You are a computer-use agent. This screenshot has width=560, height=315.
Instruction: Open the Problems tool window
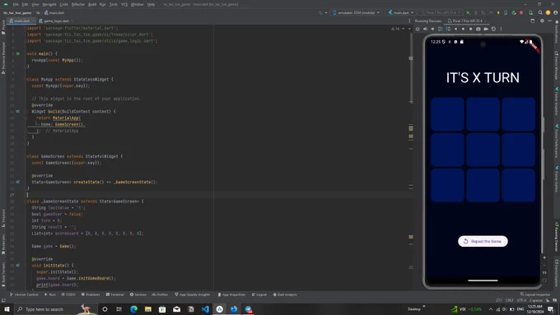point(91,294)
